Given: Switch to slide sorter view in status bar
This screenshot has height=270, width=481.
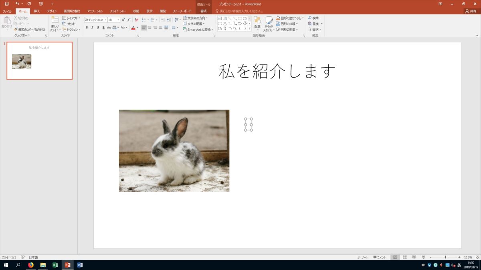Looking at the screenshot, I should pyautogui.click(x=404, y=257).
